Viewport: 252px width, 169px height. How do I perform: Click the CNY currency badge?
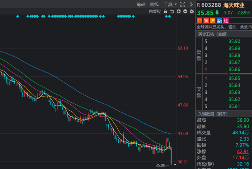coord(206,20)
